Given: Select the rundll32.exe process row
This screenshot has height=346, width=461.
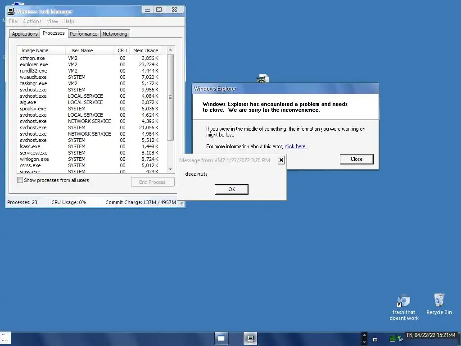Looking at the screenshot, I should [92, 71].
